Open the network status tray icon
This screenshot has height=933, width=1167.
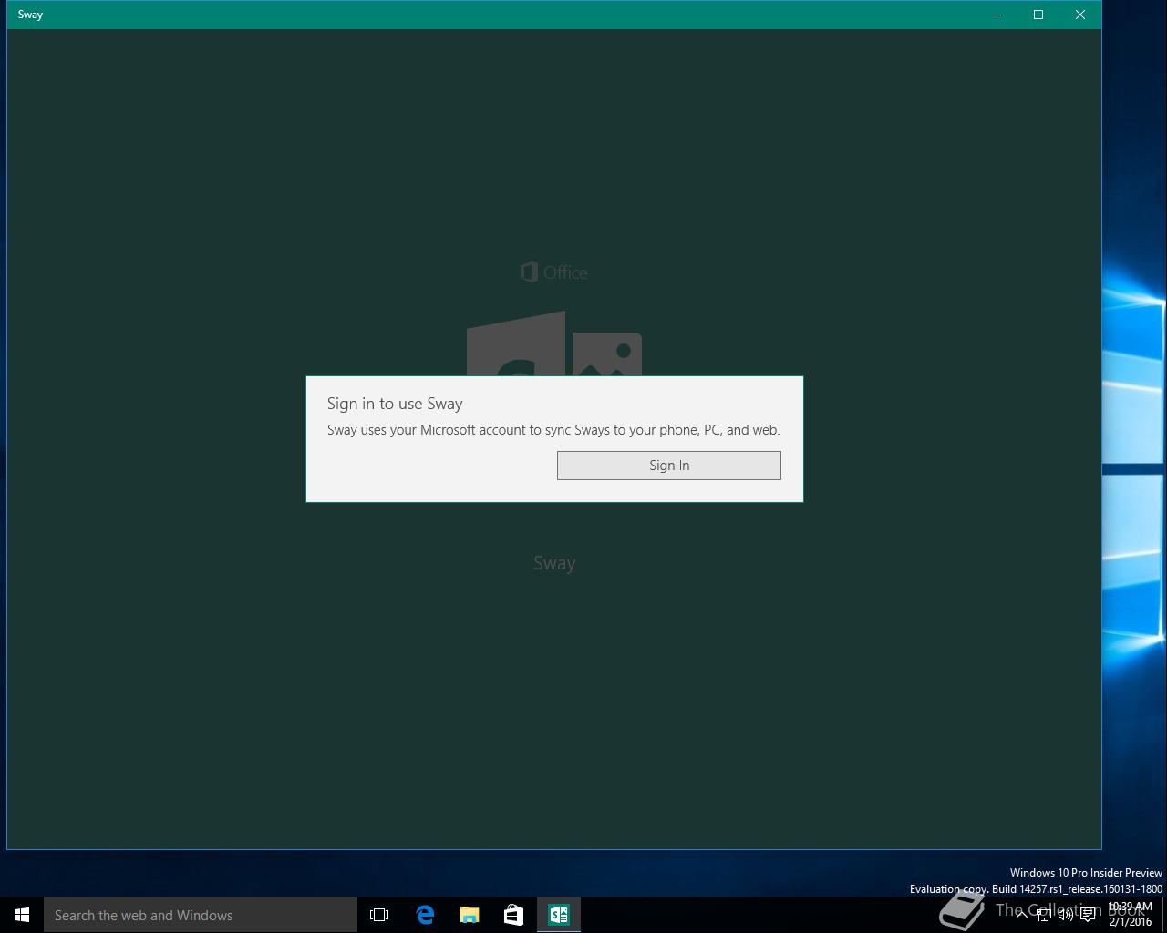point(1044,915)
